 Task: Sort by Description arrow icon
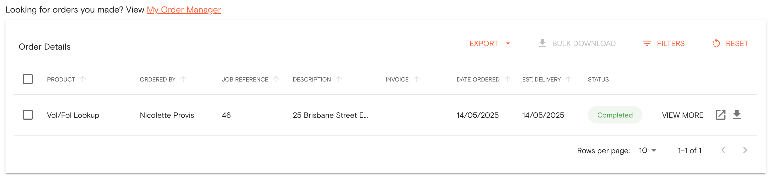(x=338, y=79)
